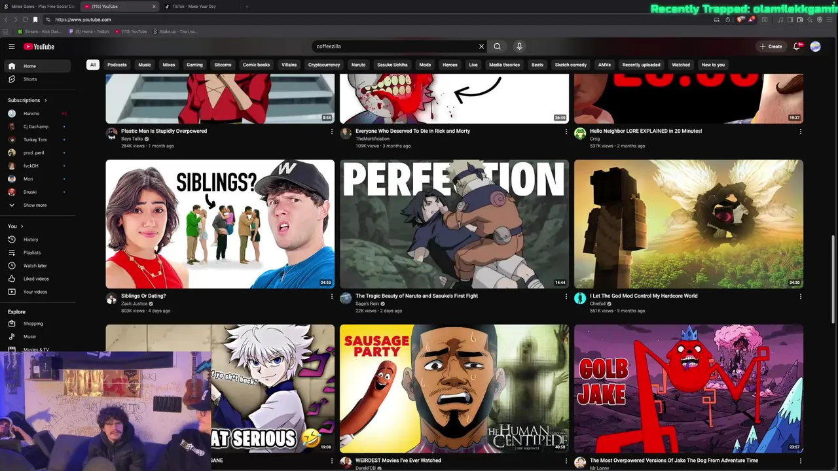Click the Create button
Image resolution: width=838 pixels, height=471 pixels.
[x=771, y=46]
